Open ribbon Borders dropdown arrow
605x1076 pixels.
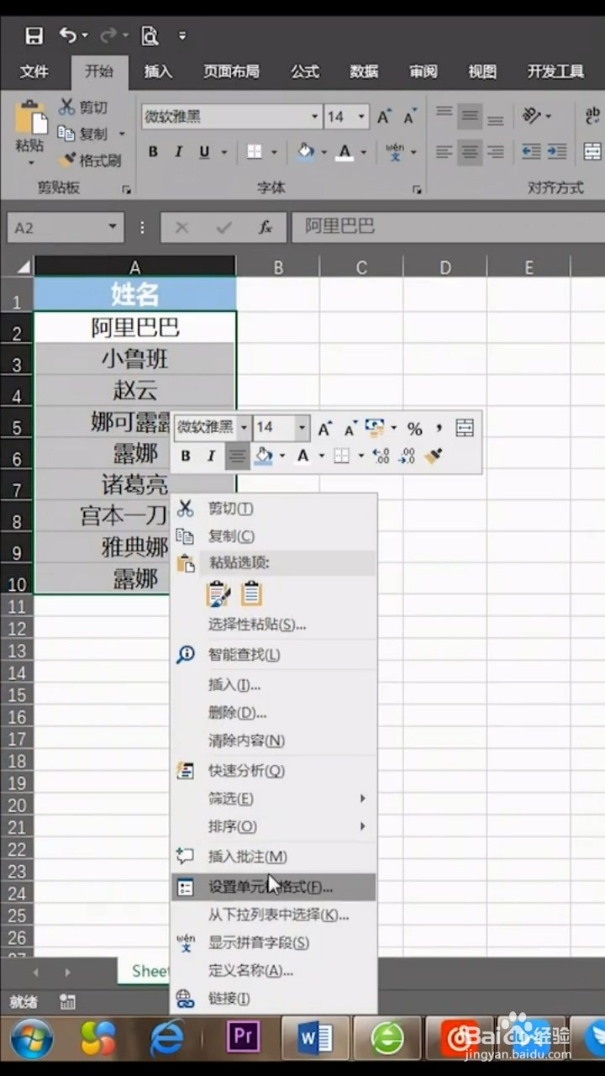[272, 152]
